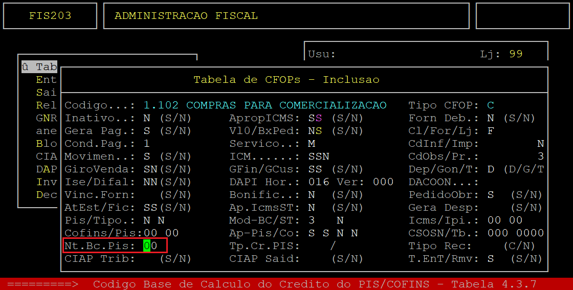
Task: Click the Nt.Bc.Pis field value
Action: (150, 246)
